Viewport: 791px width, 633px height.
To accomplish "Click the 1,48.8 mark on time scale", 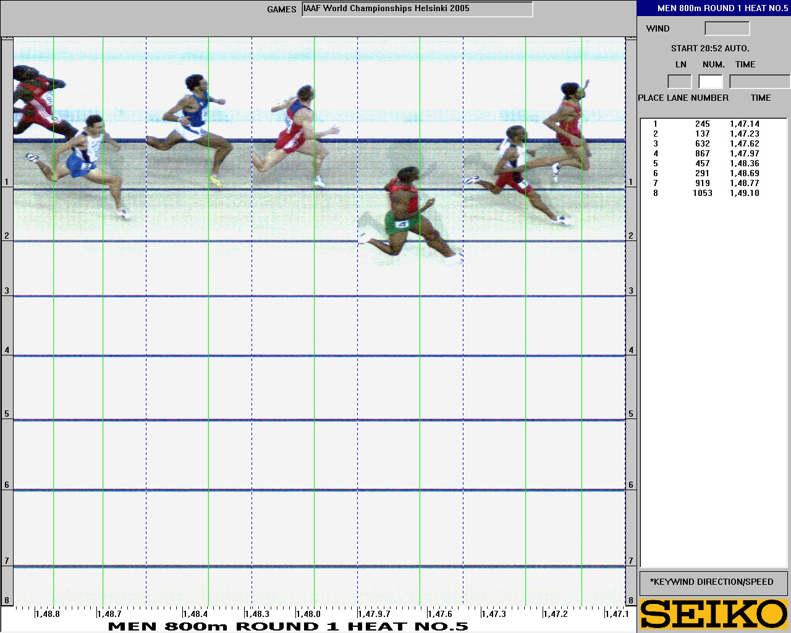I will click(x=48, y=614).
